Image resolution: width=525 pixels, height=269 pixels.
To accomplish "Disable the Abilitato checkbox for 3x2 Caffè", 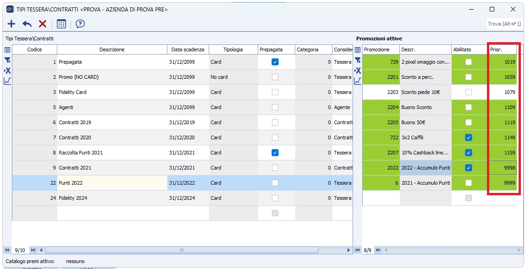I will click(468, 137).
